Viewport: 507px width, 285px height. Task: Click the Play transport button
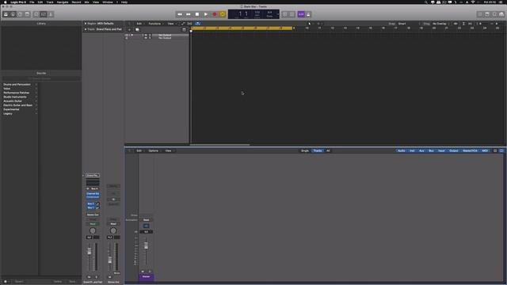[206, 14]
